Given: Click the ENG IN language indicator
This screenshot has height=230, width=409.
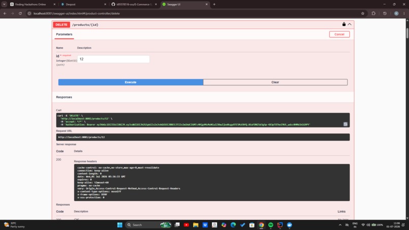Looking at the screenshot, I should coord(355,225).
